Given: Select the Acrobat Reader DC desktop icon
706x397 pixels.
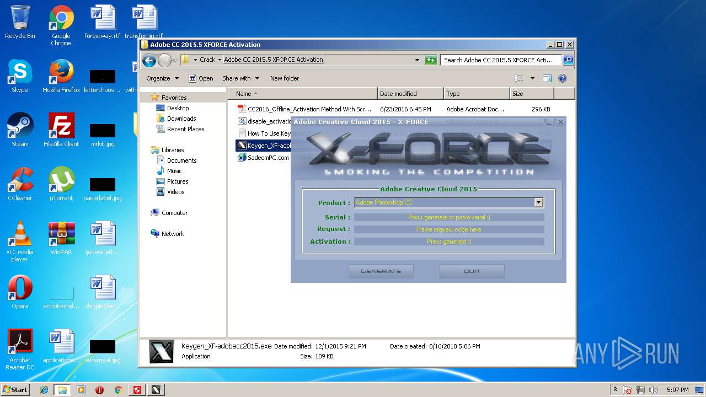Looking at the screenshot, I should click(20, 350).
